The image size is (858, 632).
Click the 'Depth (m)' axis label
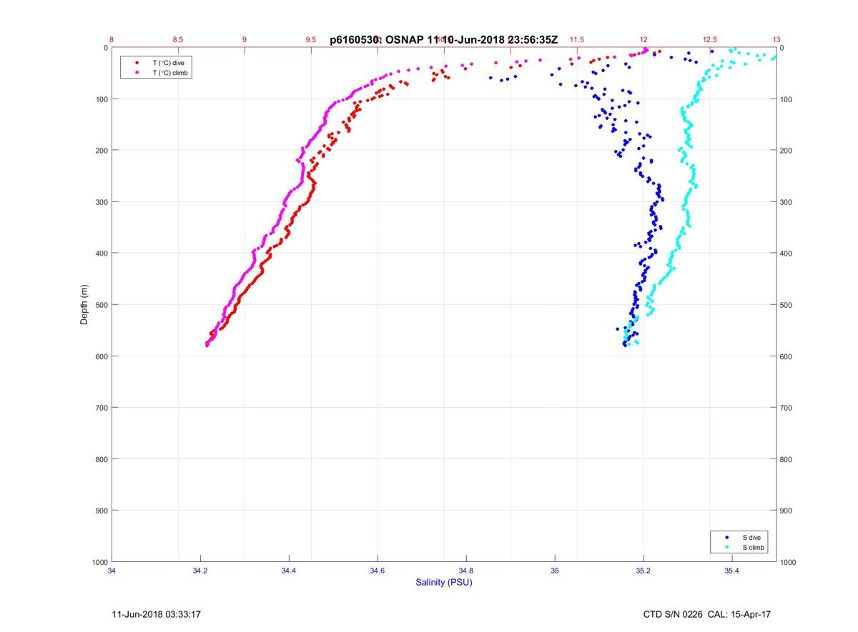(x=84, y=304)
